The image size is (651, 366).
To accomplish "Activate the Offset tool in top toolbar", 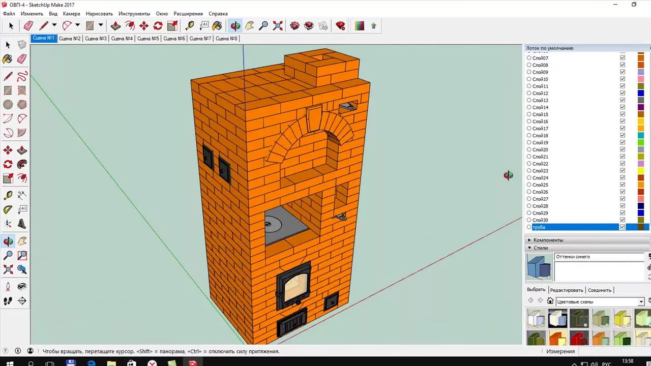I will (x=130, y=25).
